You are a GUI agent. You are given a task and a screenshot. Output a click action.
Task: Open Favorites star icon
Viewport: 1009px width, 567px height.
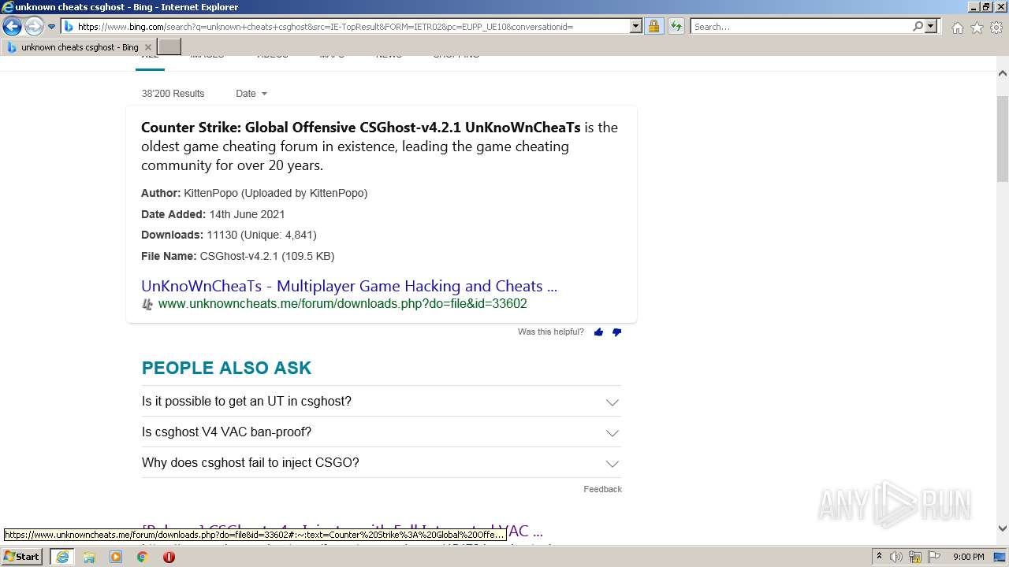coord(977,28)
